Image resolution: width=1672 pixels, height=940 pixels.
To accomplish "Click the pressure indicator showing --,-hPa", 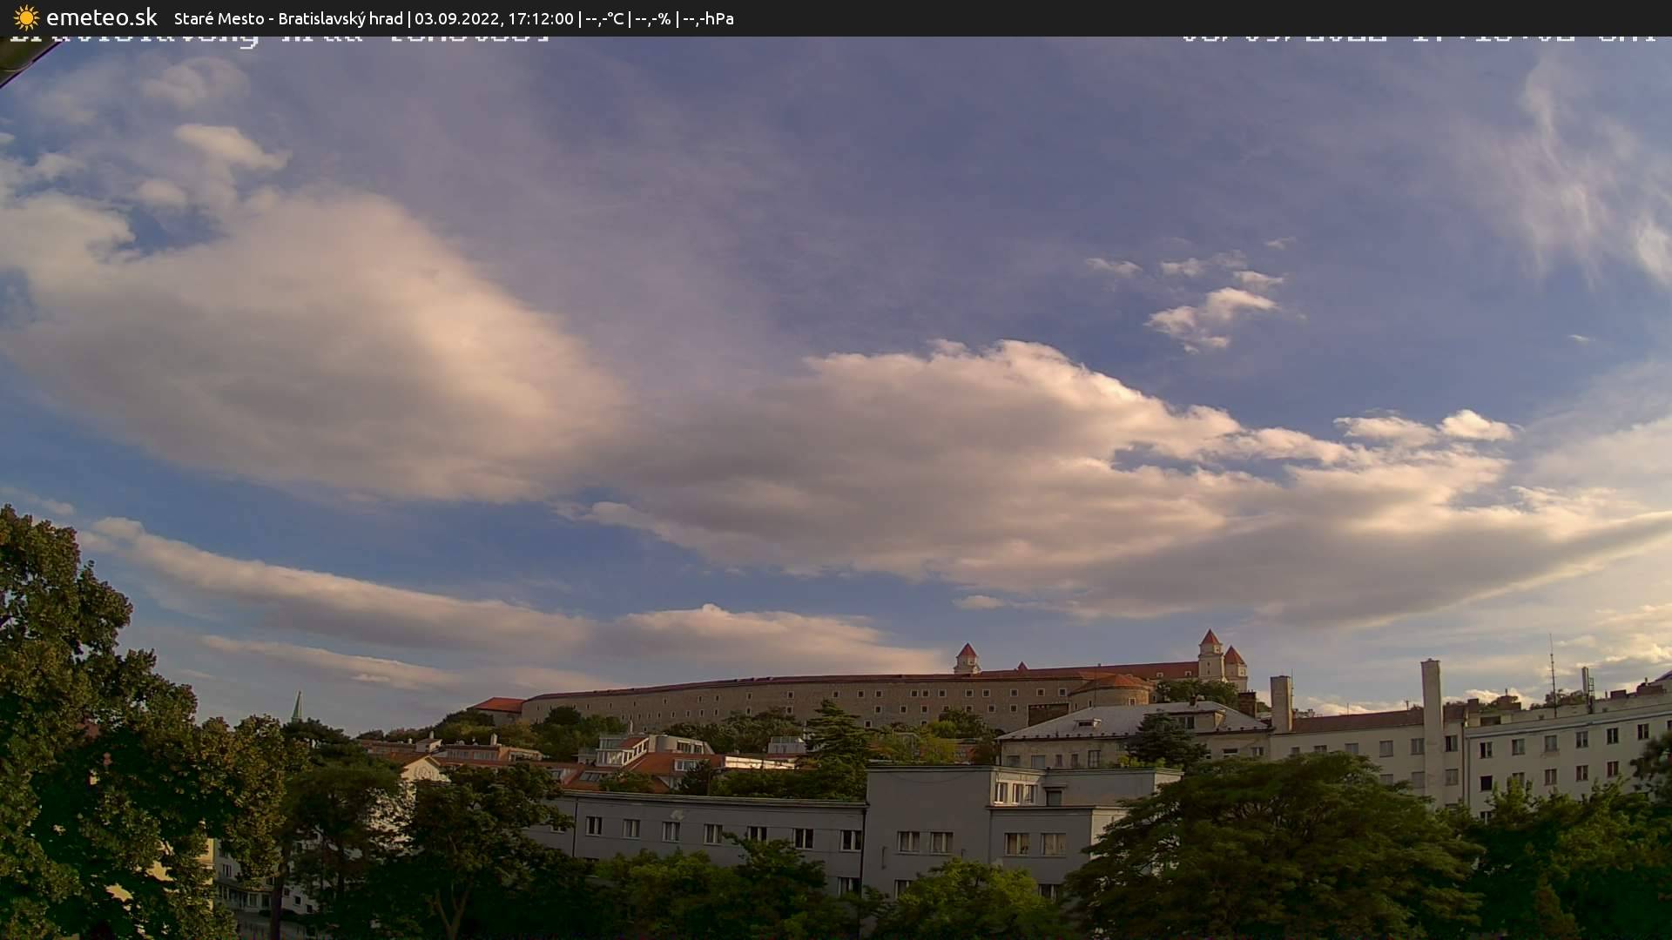I will pos(708,17).
